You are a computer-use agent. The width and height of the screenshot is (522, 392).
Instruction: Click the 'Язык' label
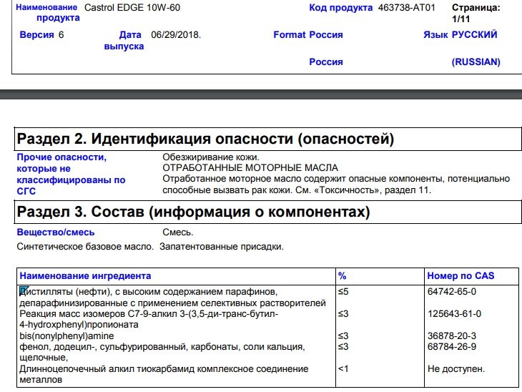click(x=435, y=34)
